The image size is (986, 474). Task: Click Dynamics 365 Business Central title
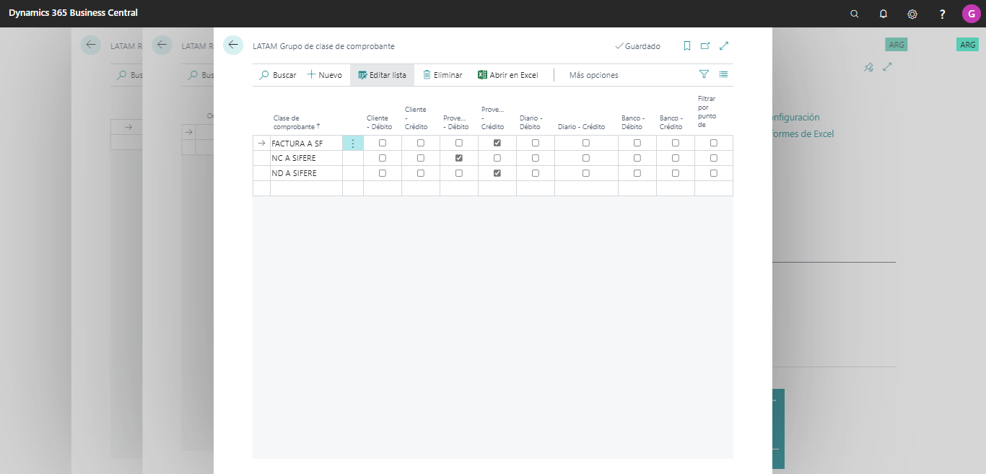73,13
